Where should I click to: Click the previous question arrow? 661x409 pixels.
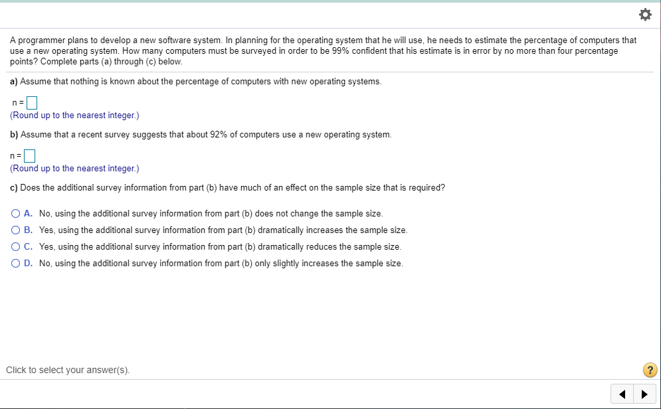point(622,394)
